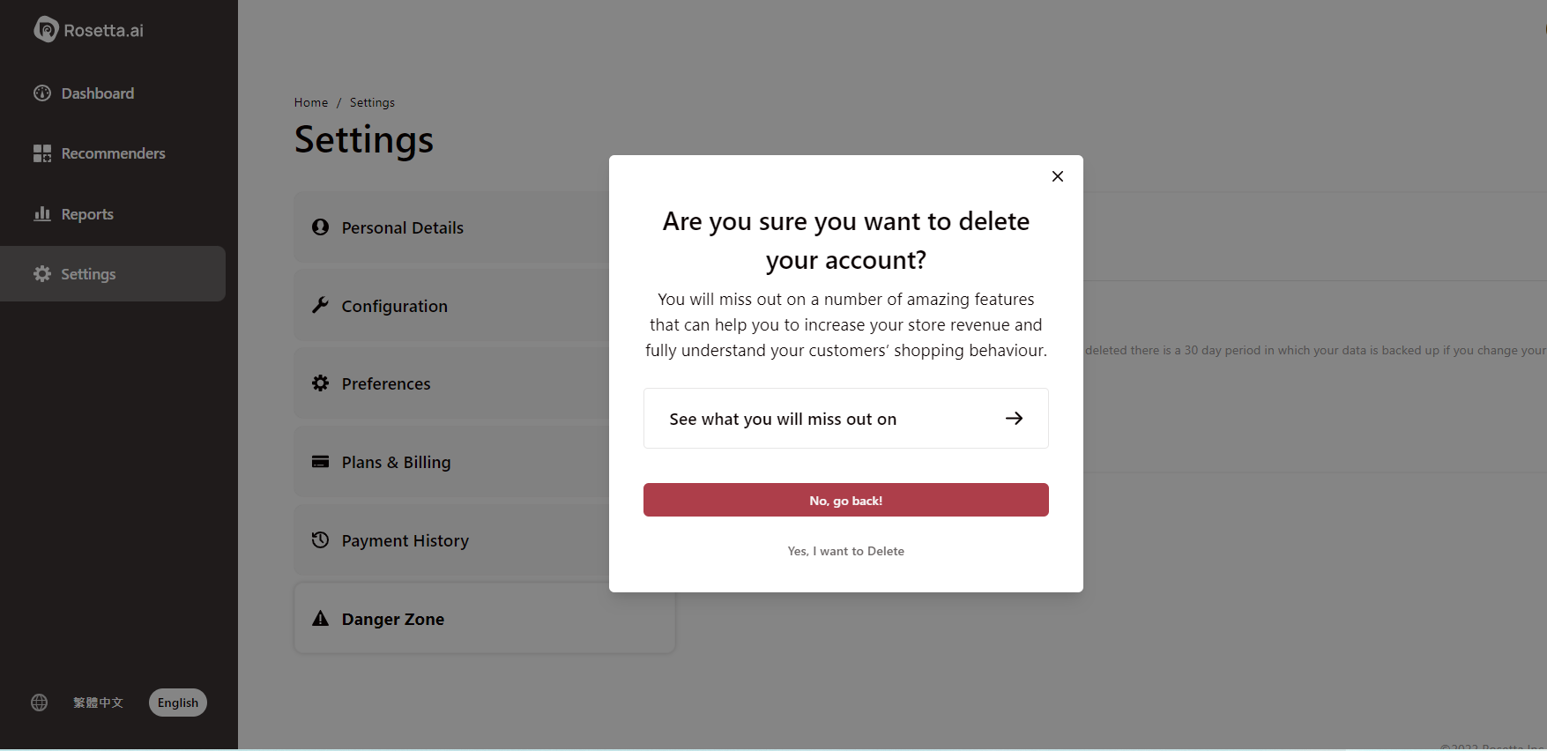The width and height of the screenshot is (1547, 751).
Task: Click the globe language icon
Action: click(40, 703)
